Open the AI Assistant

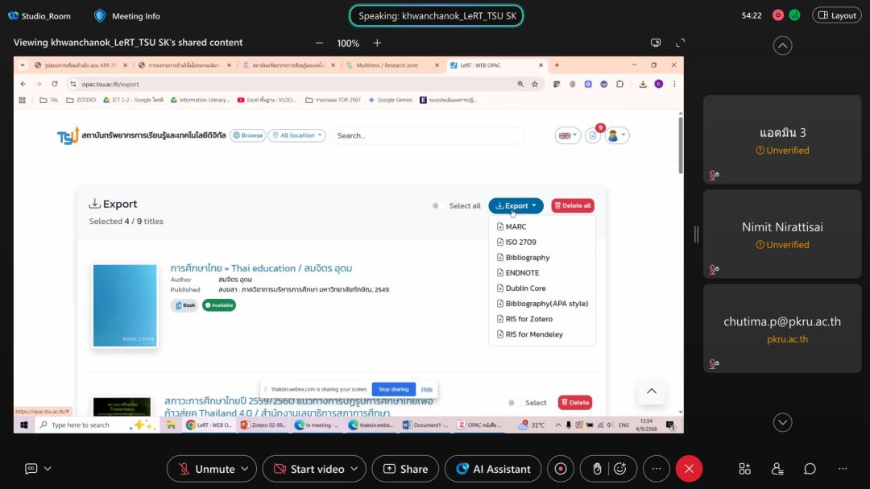coord(493,469)
